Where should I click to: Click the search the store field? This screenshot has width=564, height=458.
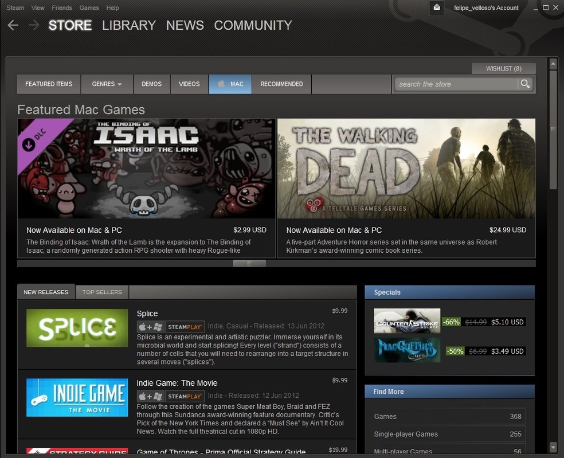click(456, 84)
